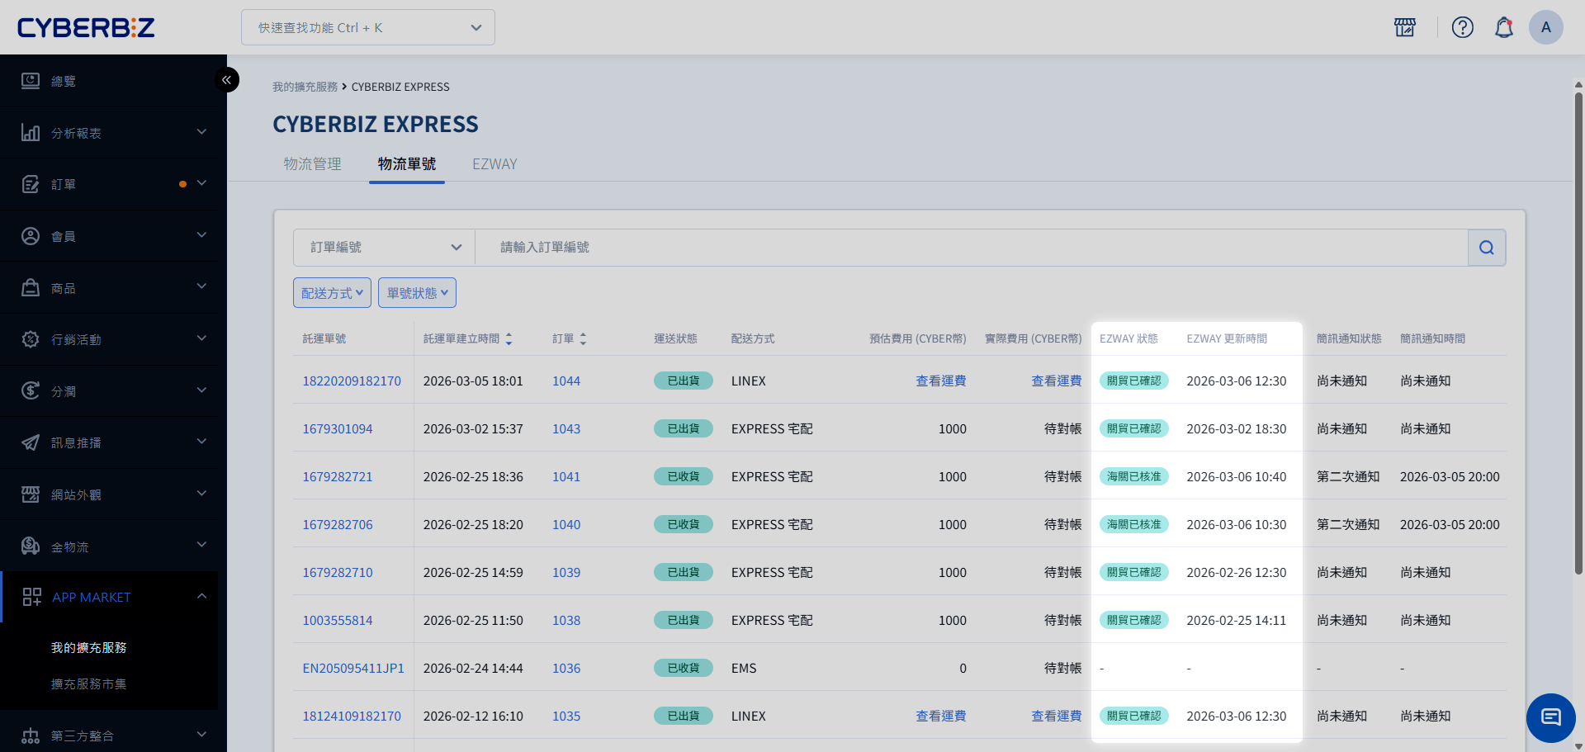Click the CYBERBIZ logo

tap(86, 28)
